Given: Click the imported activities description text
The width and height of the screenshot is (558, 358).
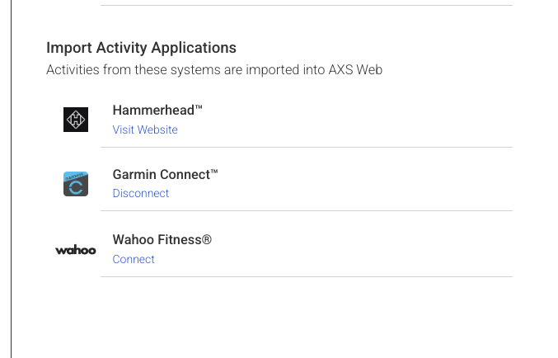Looking at the screenshot, I should (214, 70).
